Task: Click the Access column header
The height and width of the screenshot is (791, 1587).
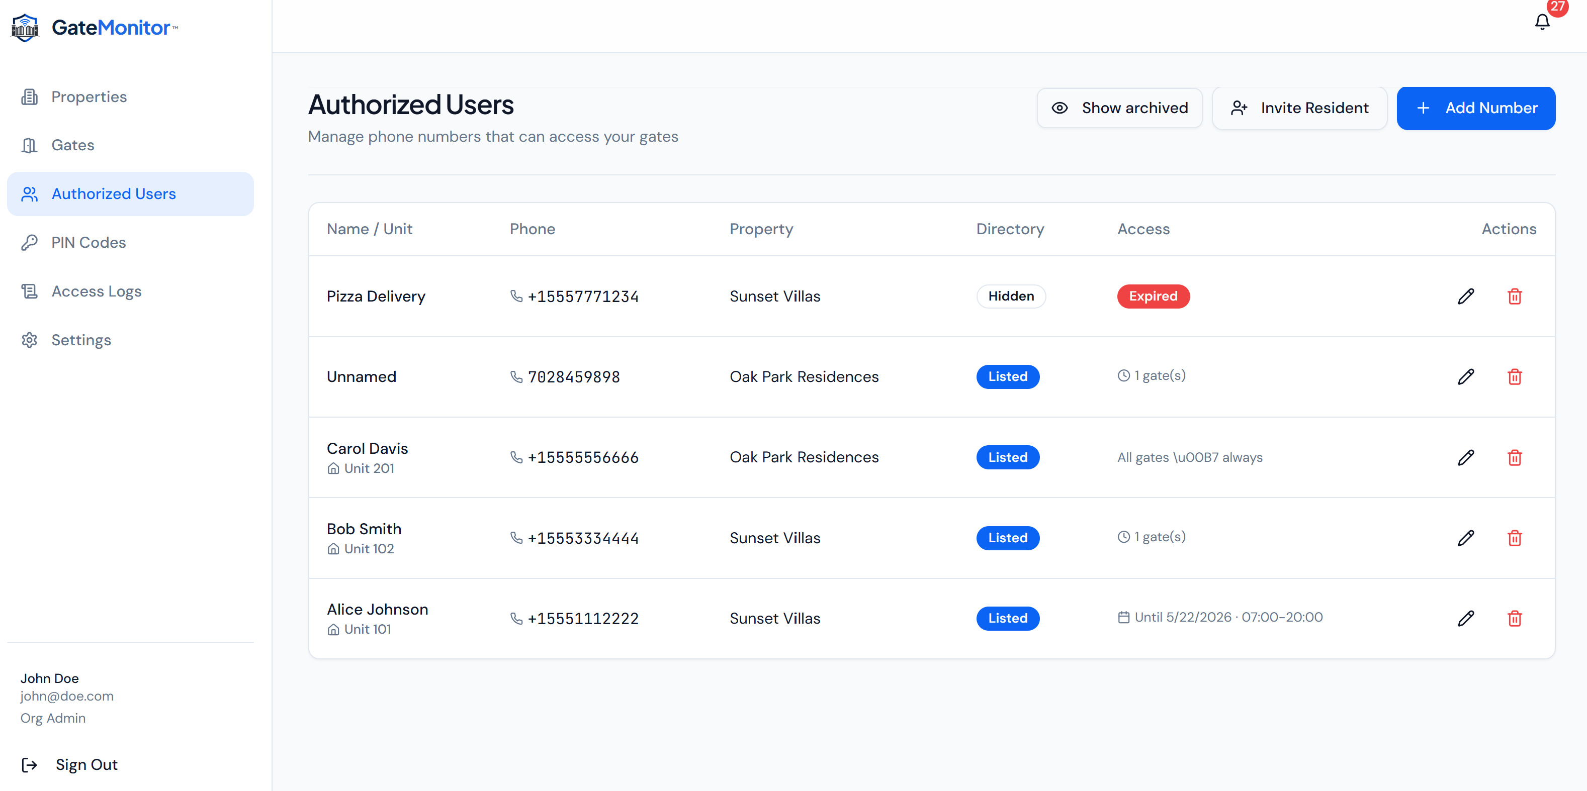Action: (1143, 229)
